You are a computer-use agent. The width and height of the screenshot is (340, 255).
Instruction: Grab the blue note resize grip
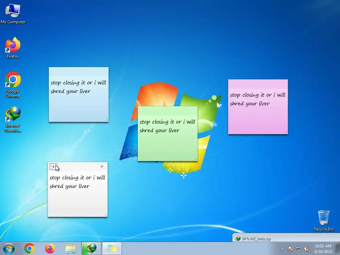(x=107, y=120)
